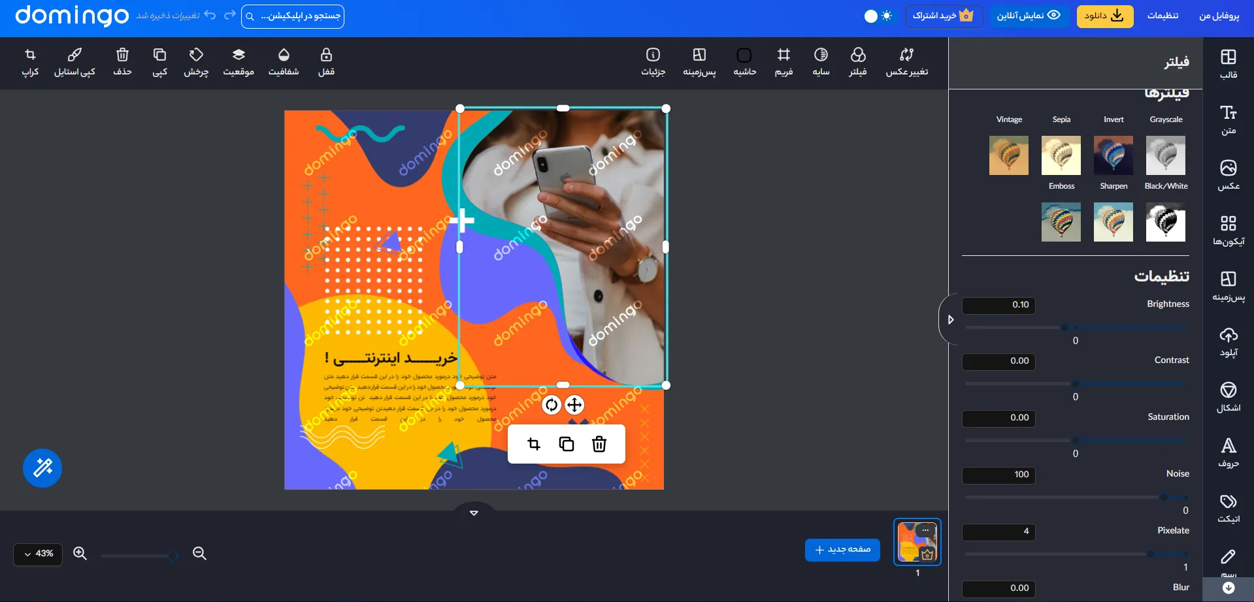Open the Letters (حروف) sidebar panel
Image resolution: width=1254 pixels, height=602 pixels.
(x=1229, y=453)
